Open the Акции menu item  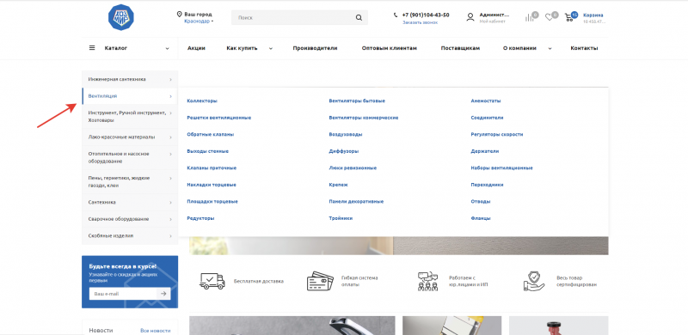[x=196, y=48]
